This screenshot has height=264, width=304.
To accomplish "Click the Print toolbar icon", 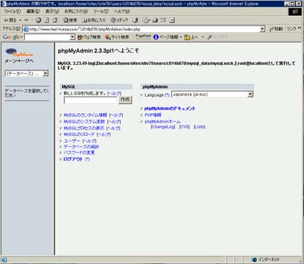I will pos(155,20).
